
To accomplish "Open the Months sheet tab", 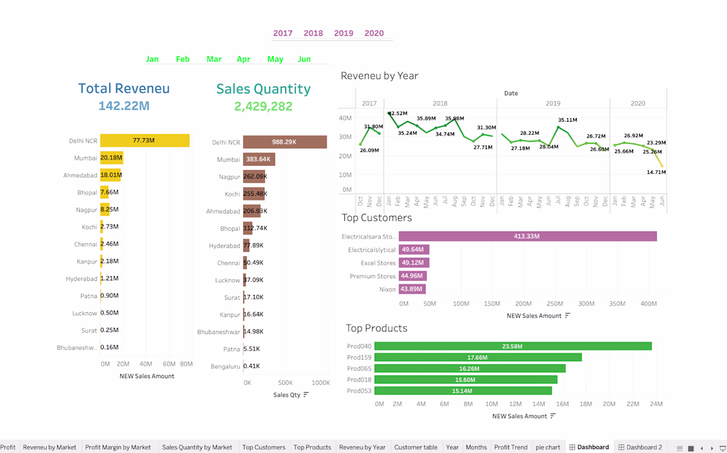I will [x=476, y=448].
